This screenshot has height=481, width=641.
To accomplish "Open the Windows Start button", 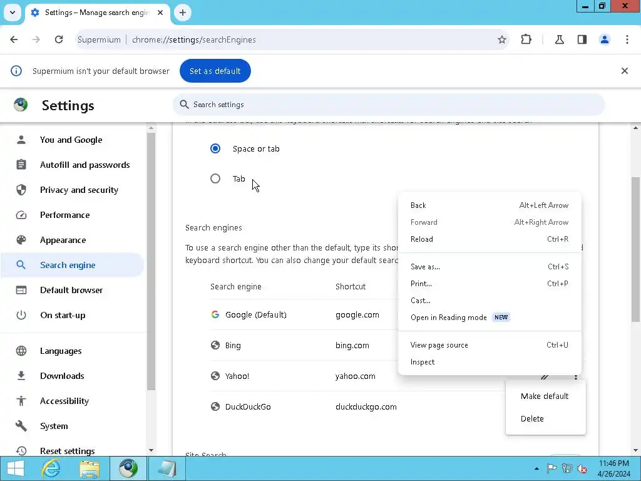I will (x=16, y=468).
